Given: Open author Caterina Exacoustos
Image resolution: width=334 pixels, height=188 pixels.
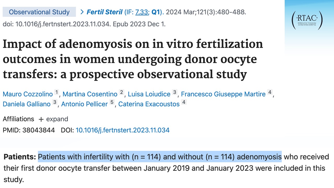Looking at the screenshot, I should [x=149, y=104].
